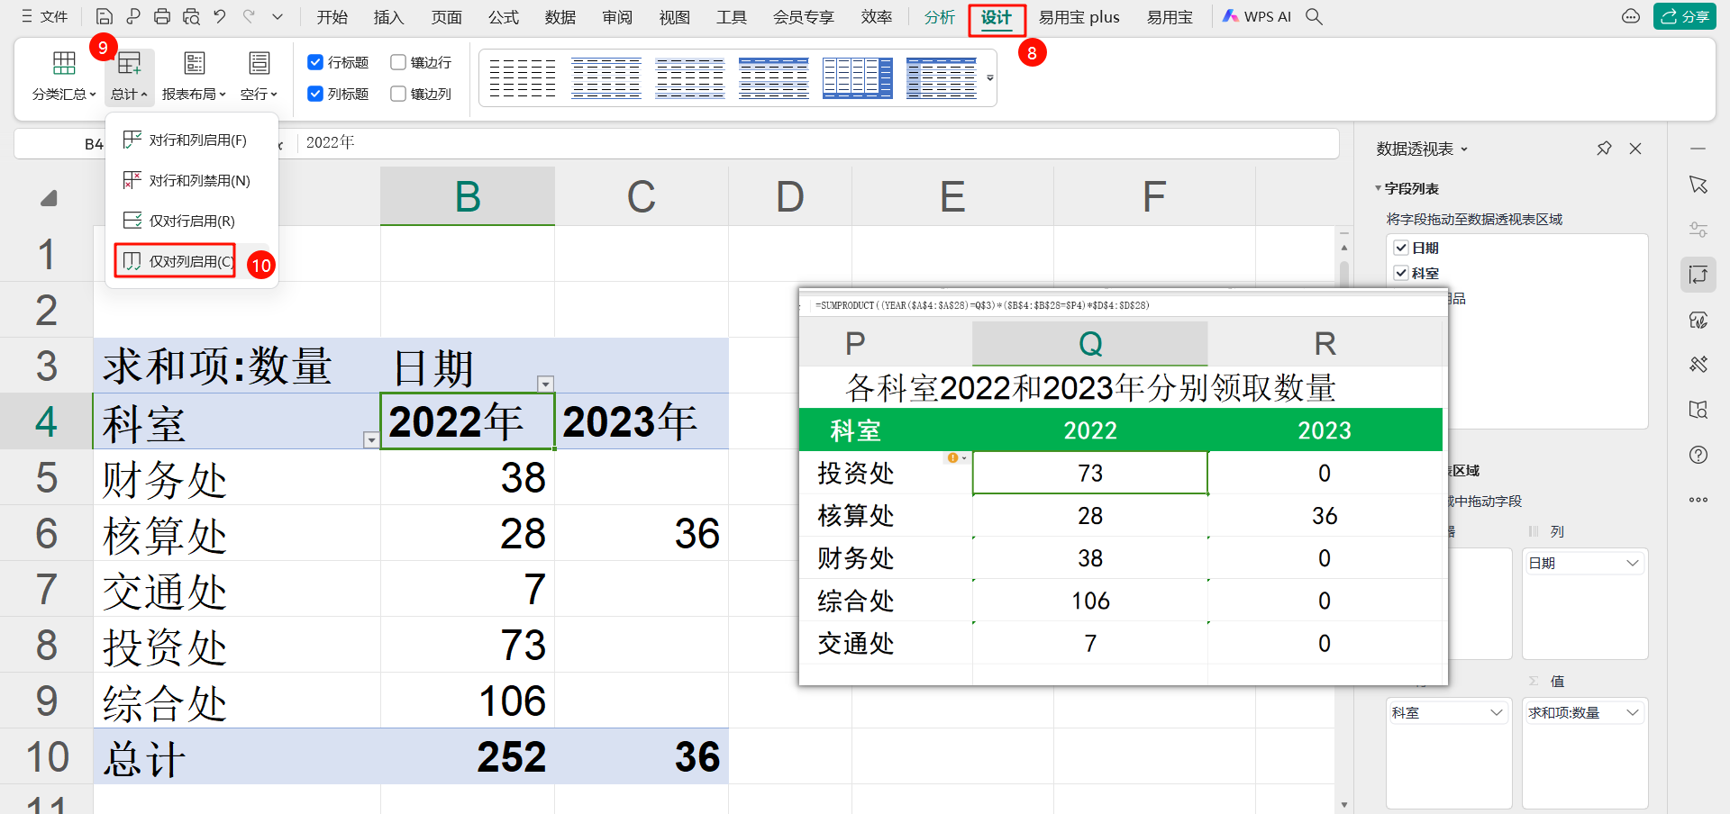Open Print Preview icon
This screenshot has height=814, width=1730.
[191, 17]
